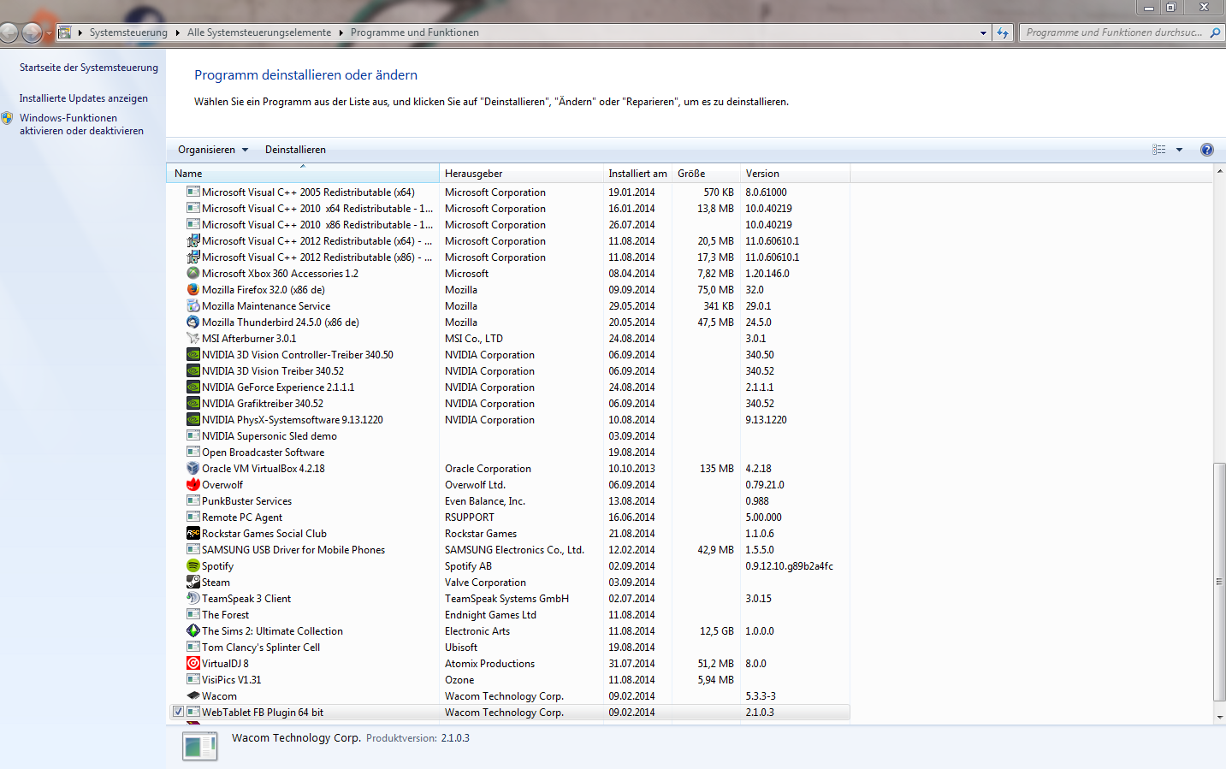Screen dimensions: 1226x769
Task: Click the large program thumbnail in details pane
Action: 200,746
